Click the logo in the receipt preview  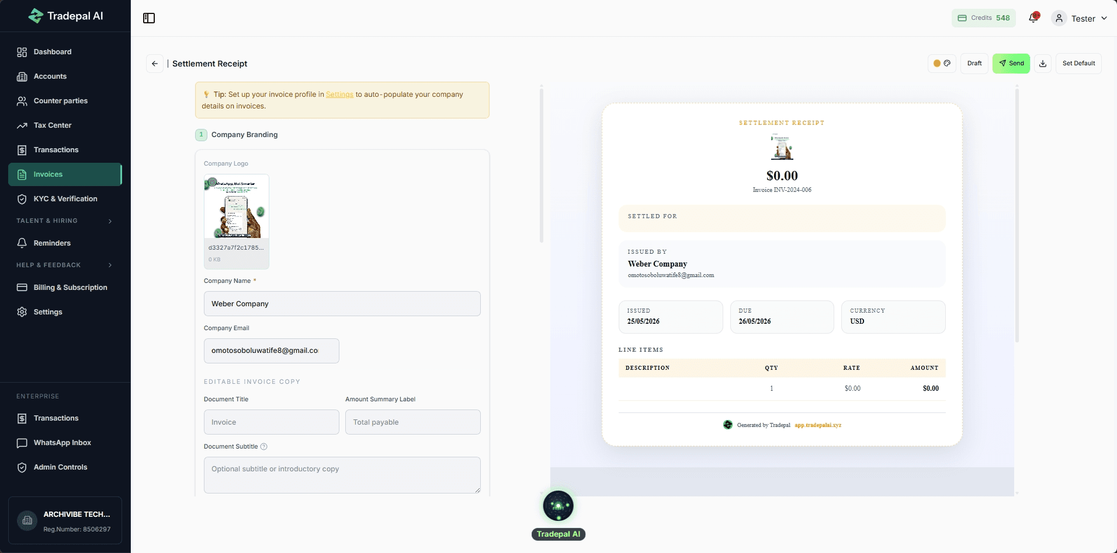782,146
